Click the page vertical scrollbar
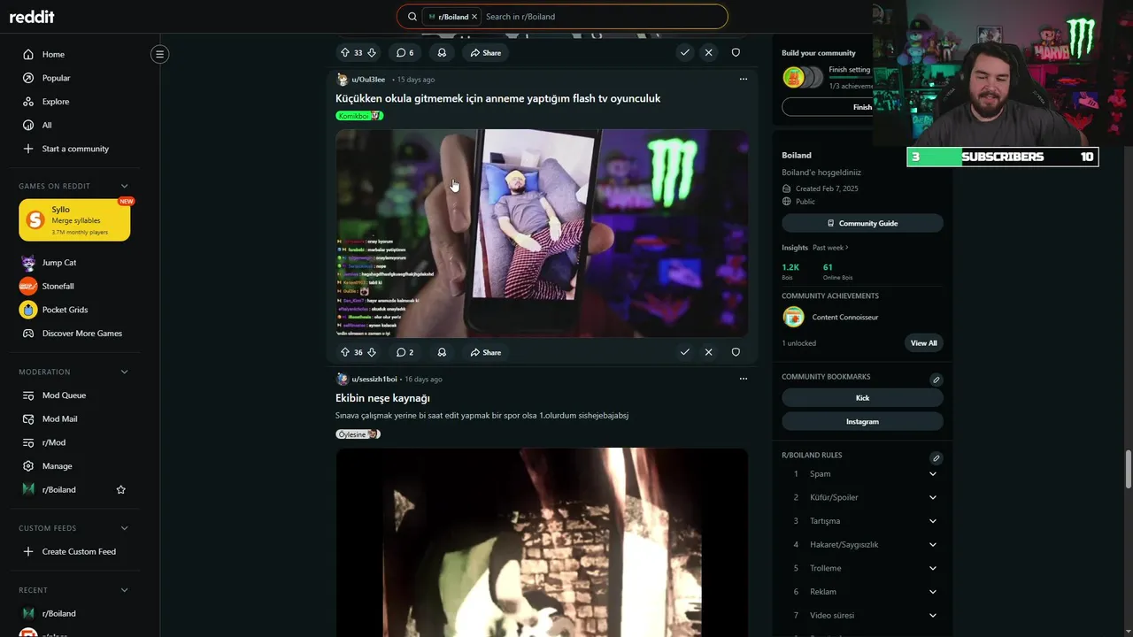 [x=1128, y=468]
